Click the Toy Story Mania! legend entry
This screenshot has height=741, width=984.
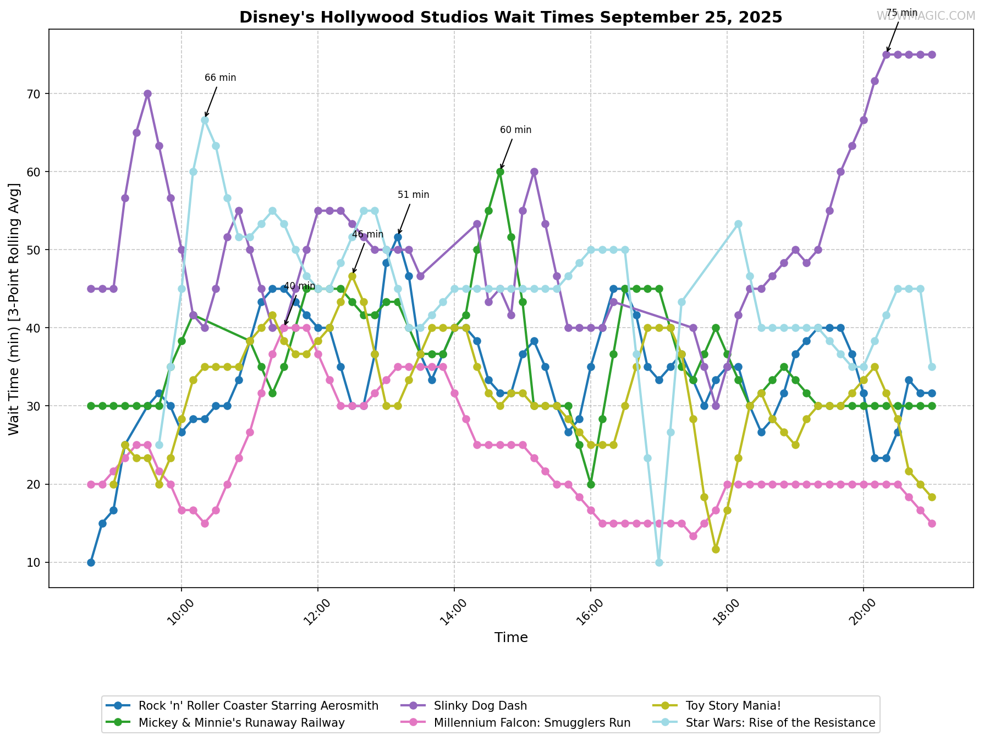click(717, 706)
